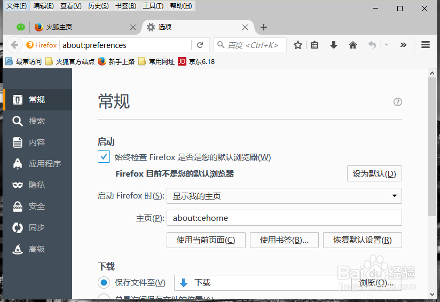Click the 浏览(O)... button

[376, 283]
